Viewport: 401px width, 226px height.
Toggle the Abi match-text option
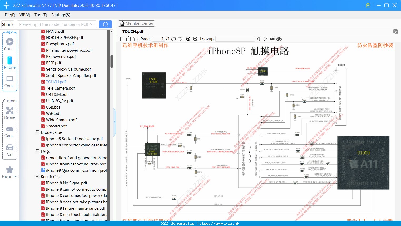click(x=272, y=39)
